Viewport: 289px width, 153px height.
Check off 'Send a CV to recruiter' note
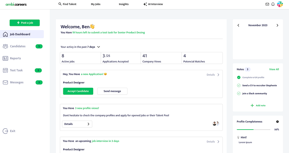click(x=239, y=85)
